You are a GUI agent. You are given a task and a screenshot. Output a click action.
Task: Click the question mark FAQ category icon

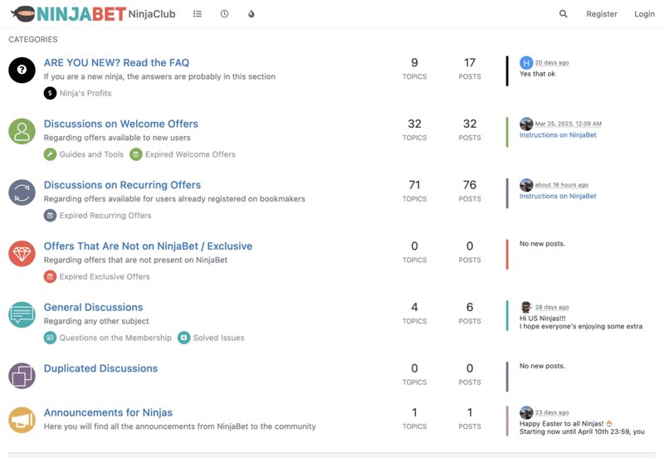22,70
